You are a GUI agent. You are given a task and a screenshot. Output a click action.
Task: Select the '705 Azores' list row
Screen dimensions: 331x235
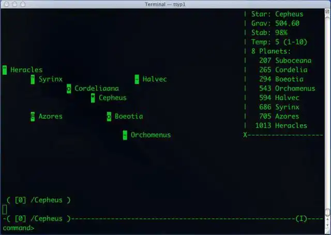coord(279,116)
